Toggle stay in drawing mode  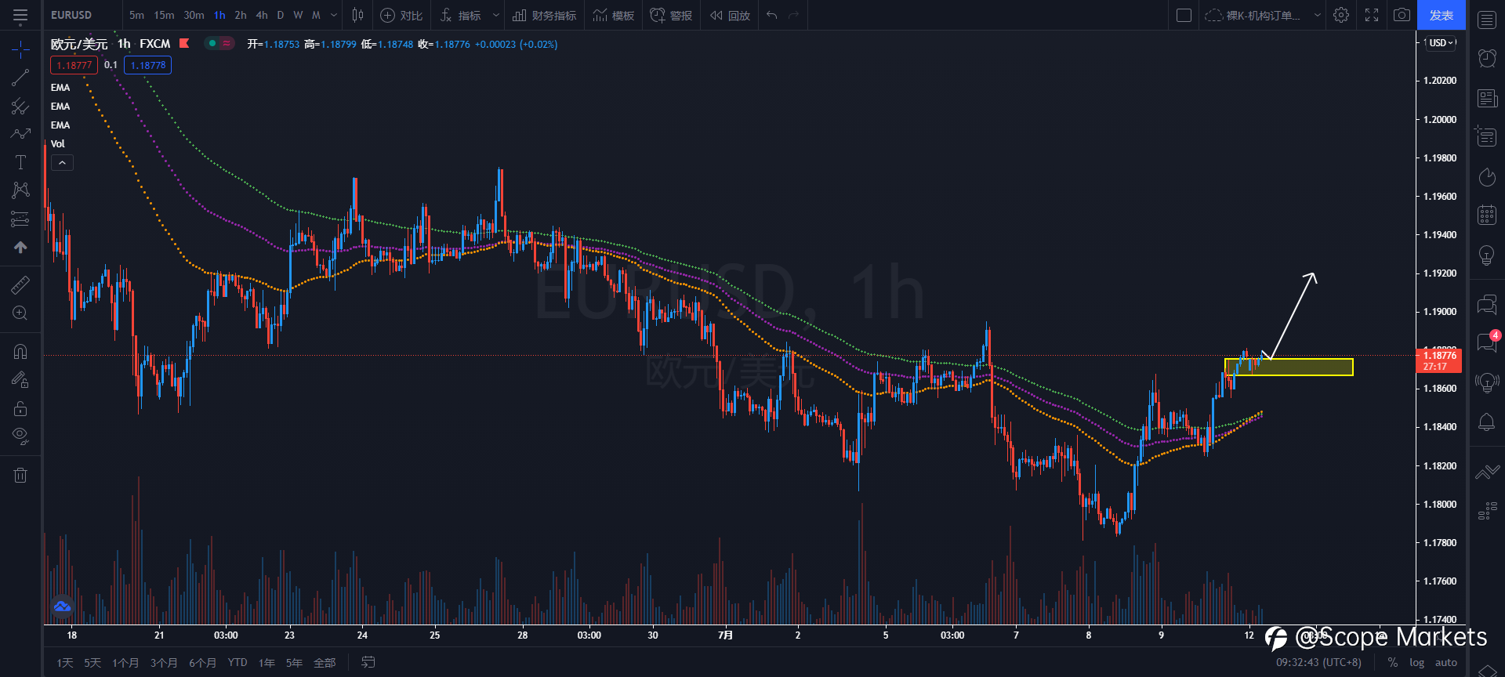pyautogui.click(x=20, y=379)
